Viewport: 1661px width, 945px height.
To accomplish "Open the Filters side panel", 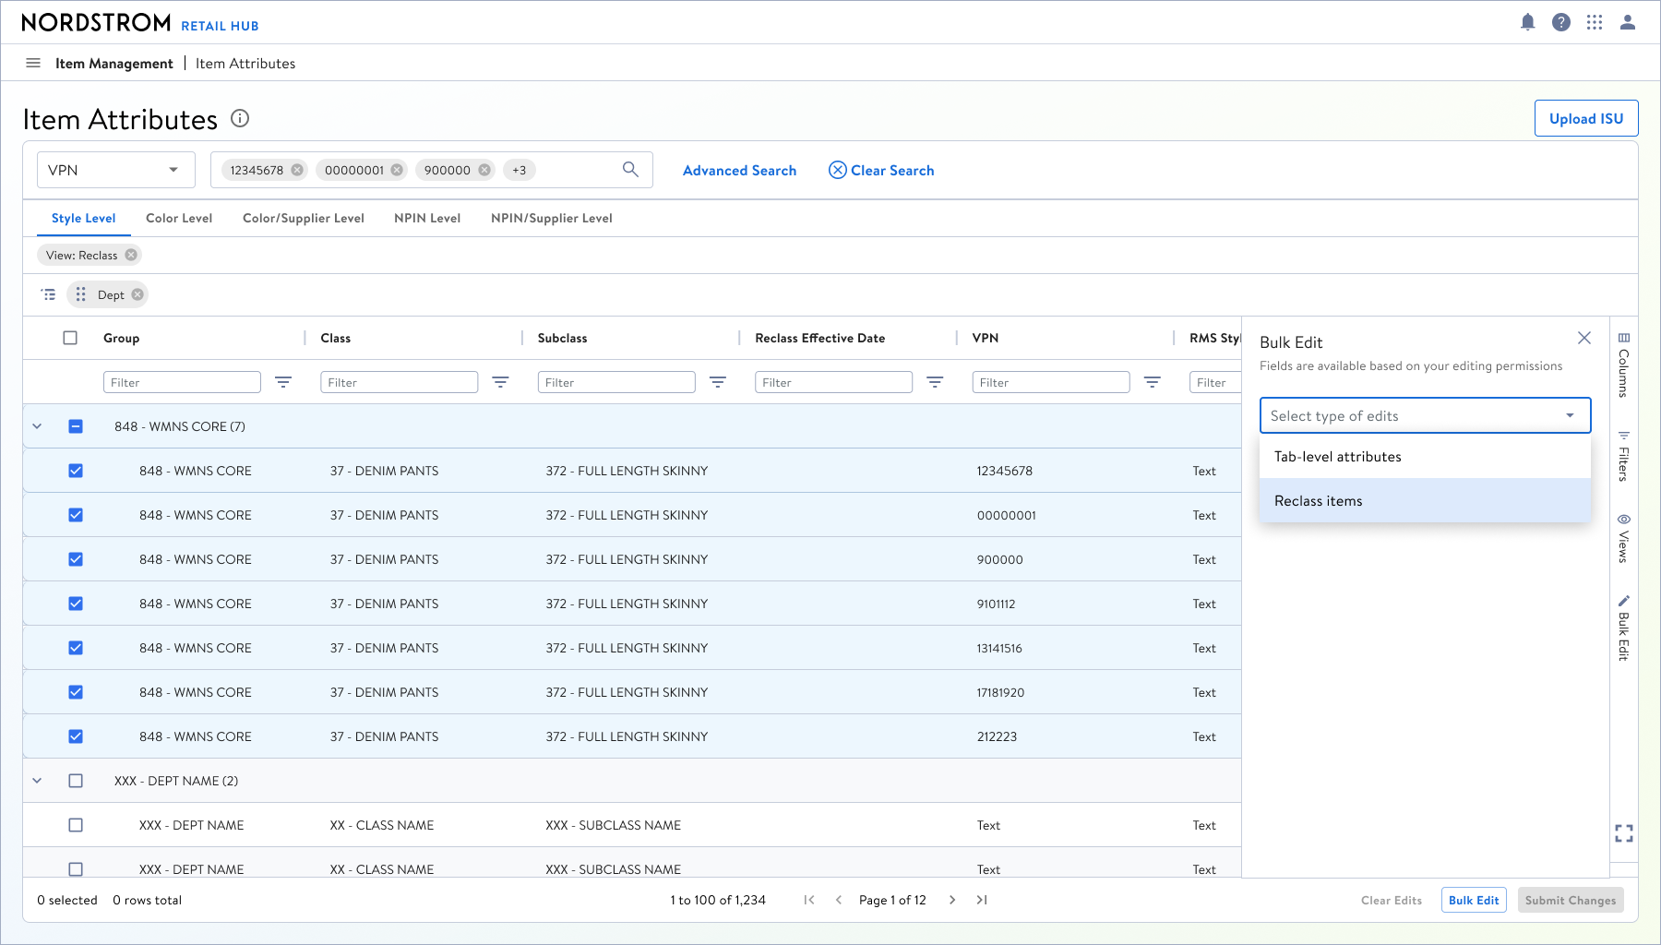I will pyautogui.click(x=1624, y=456).
